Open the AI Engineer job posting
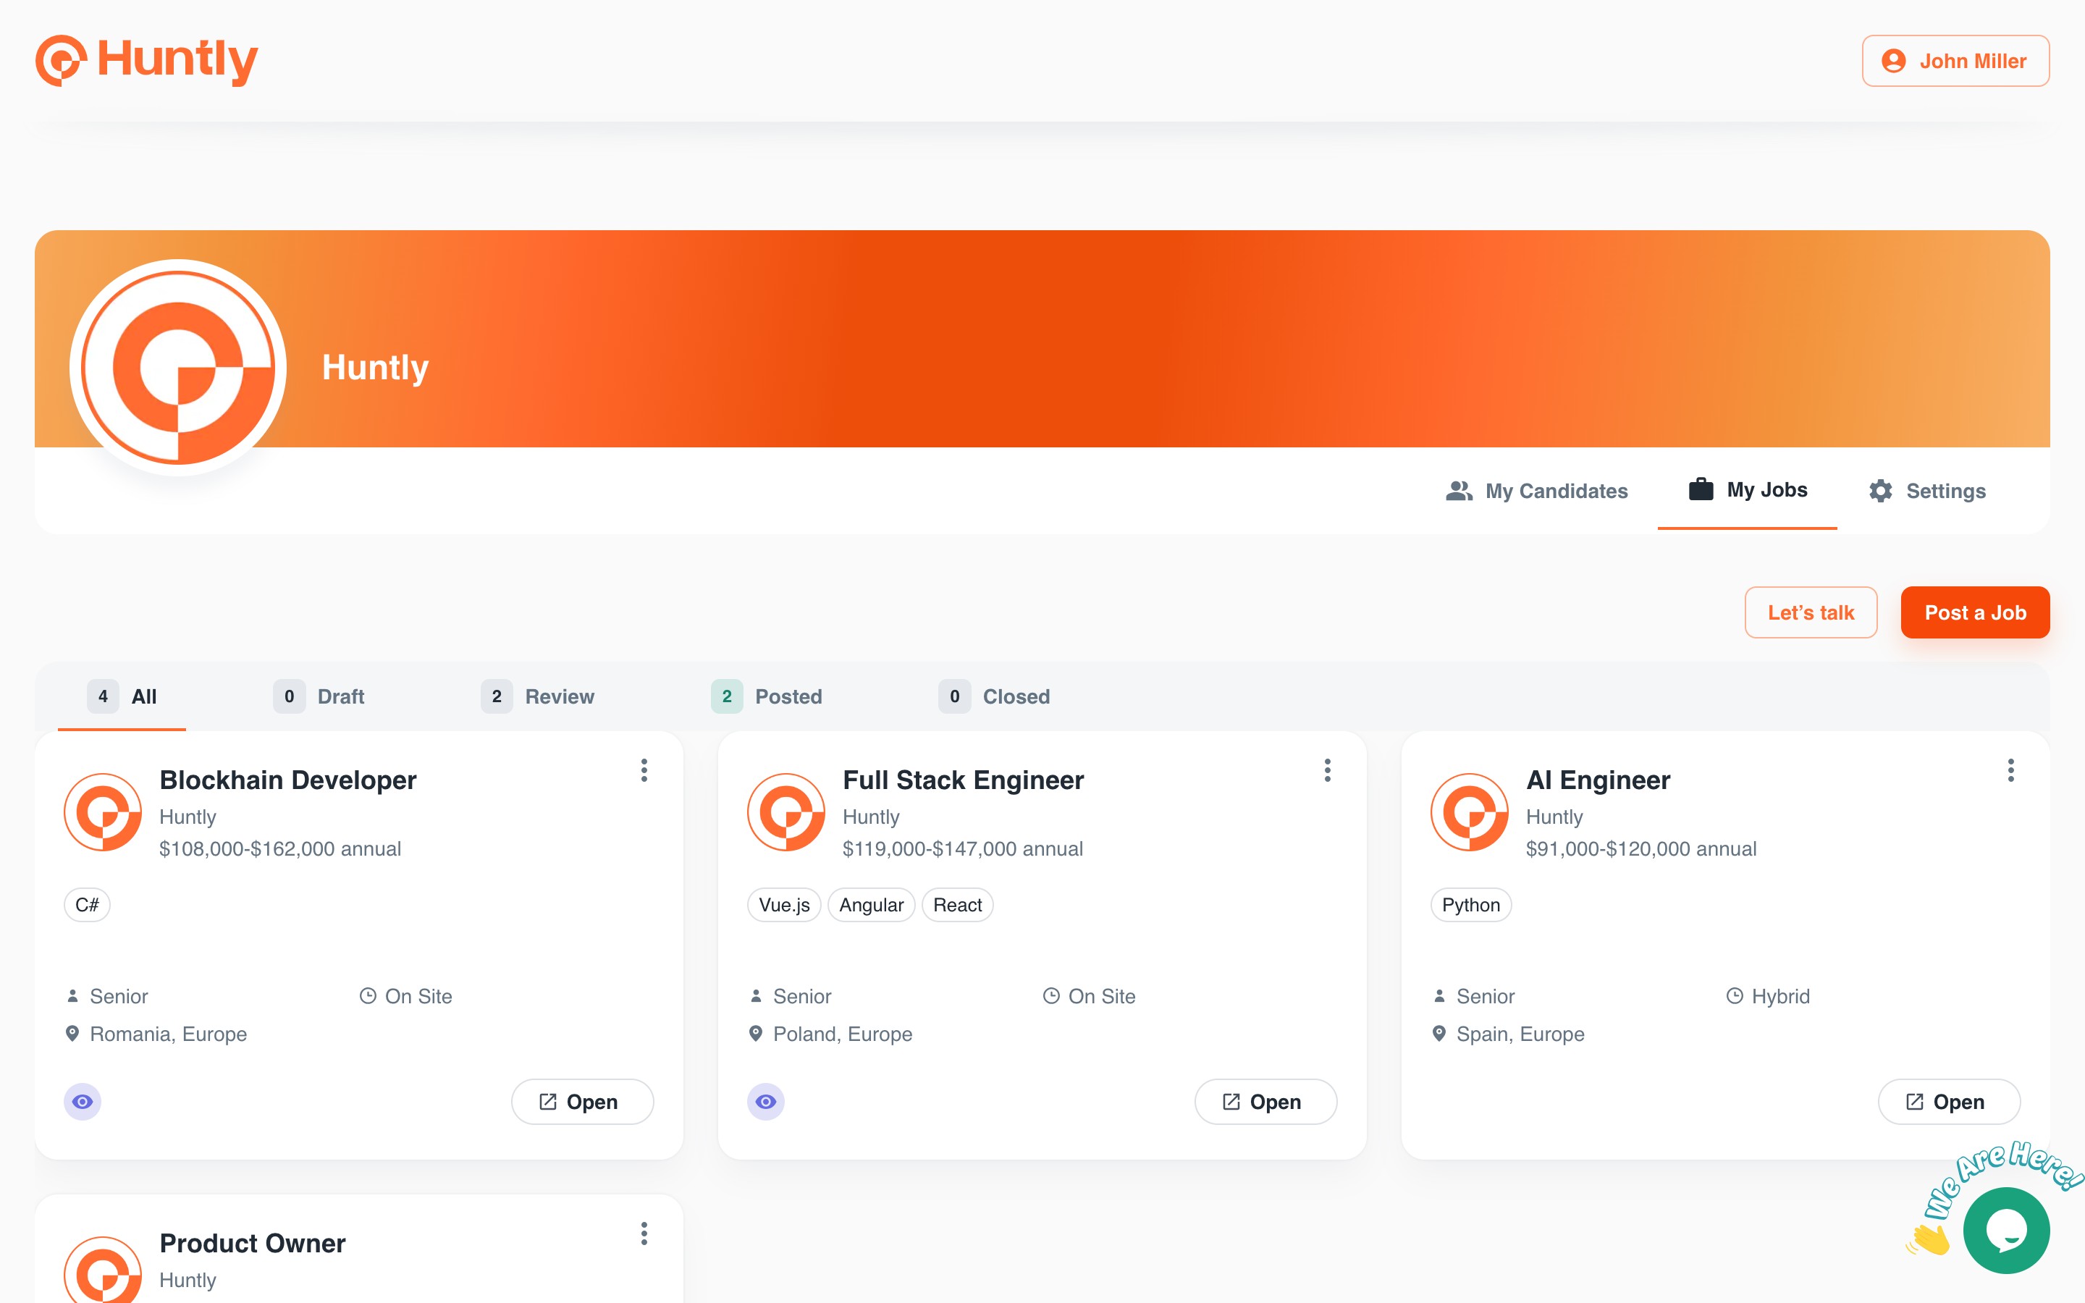Image resolution: width=2085 pixels, height=1303 pixels. click(x=1948, y=1101)
